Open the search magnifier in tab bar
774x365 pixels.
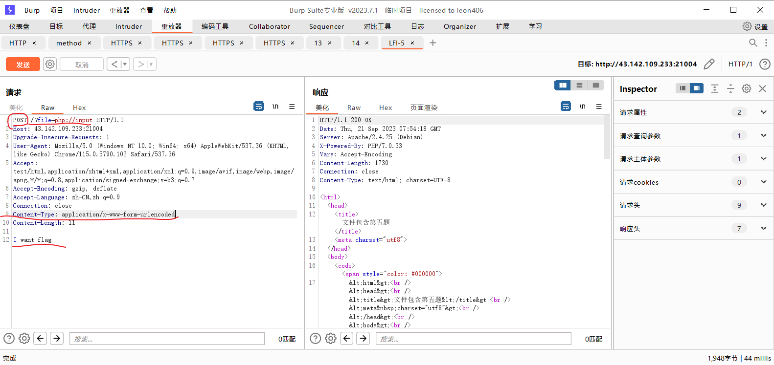coord(753,43)
